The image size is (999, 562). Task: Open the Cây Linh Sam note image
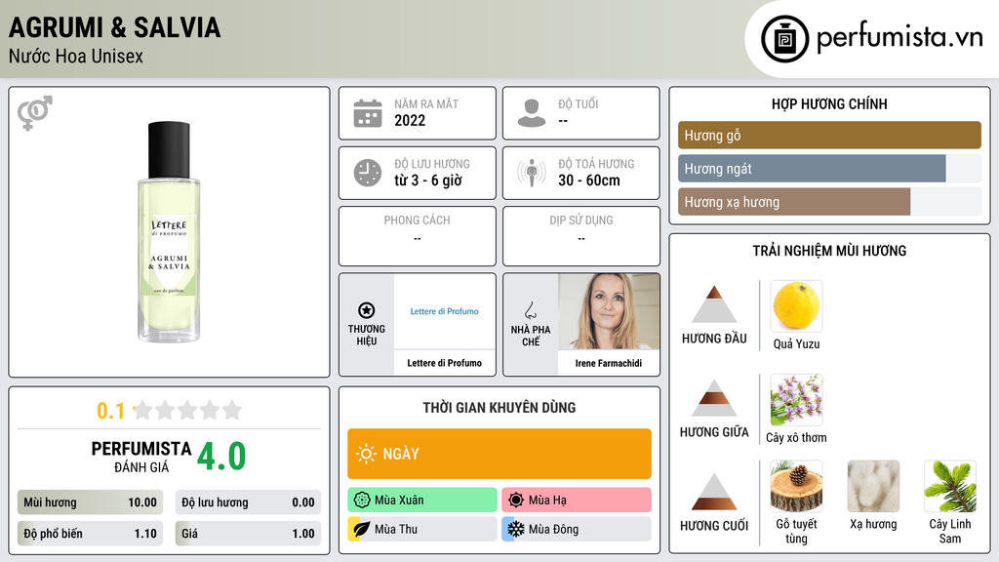(x=950, y=487)
